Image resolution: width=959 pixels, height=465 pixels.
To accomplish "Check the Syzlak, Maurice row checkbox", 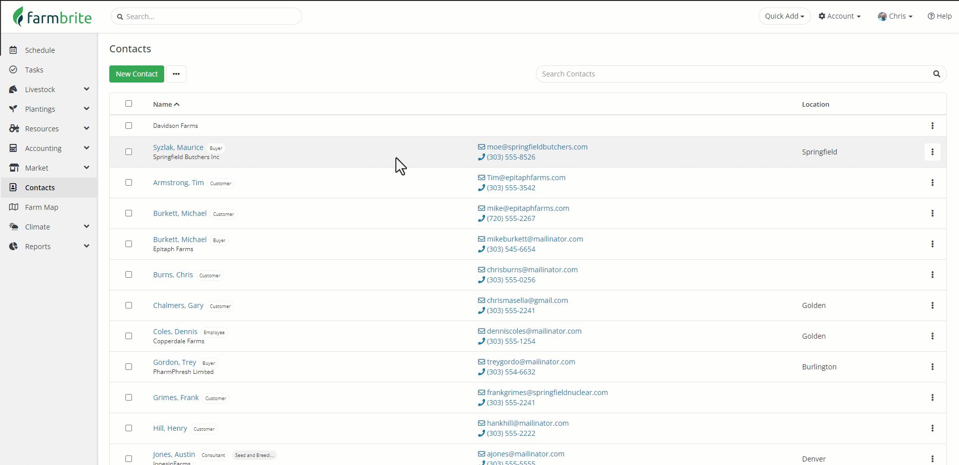I will pos(129,152).
